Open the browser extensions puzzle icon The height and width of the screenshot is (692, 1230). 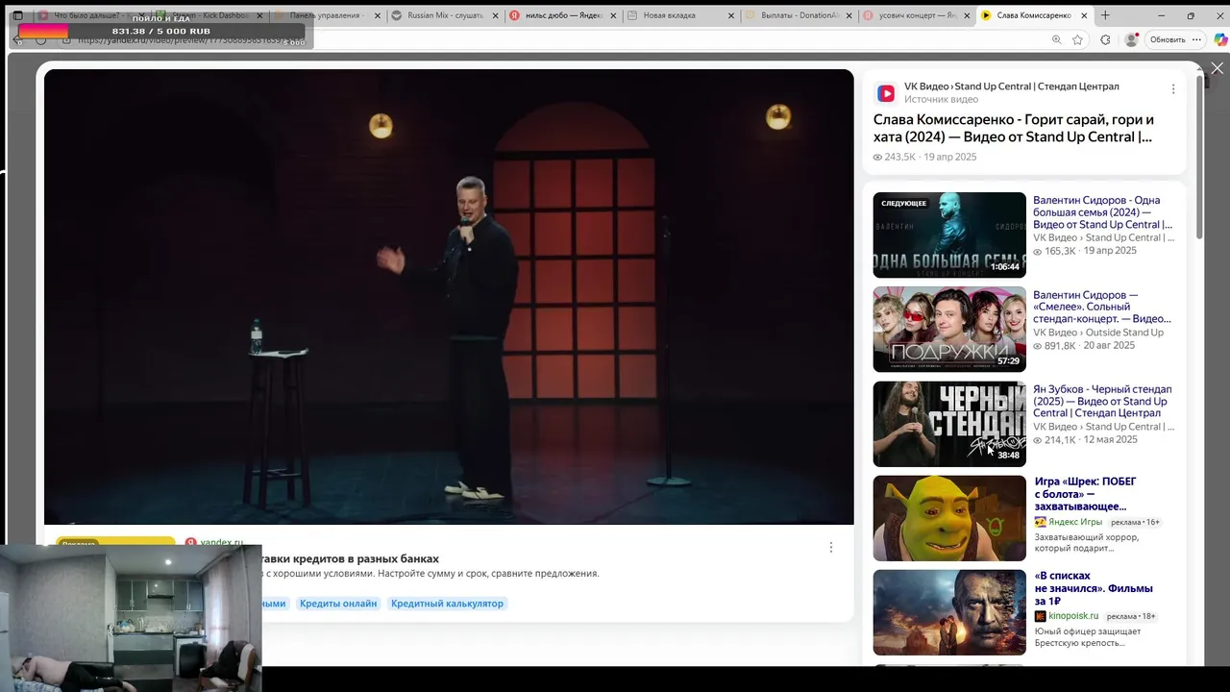[x=1105, y=39]
